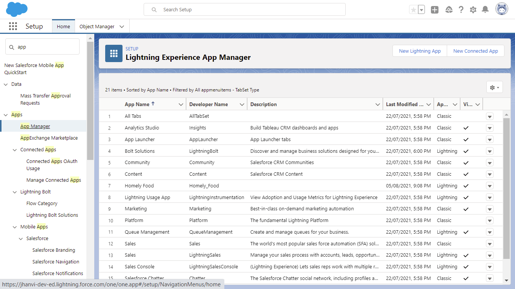
Task: Click the Global Actions plus icon
Action: [435, 10]
